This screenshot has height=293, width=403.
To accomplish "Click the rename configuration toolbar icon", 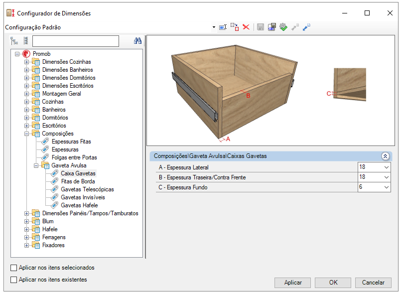I will point(223,27).
